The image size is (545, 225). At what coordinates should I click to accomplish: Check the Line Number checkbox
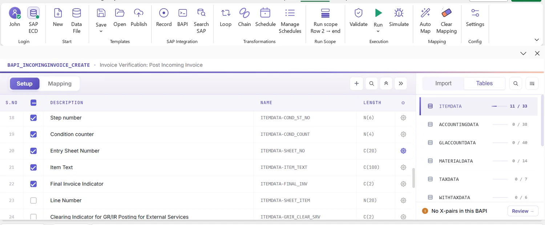(33, 200)
